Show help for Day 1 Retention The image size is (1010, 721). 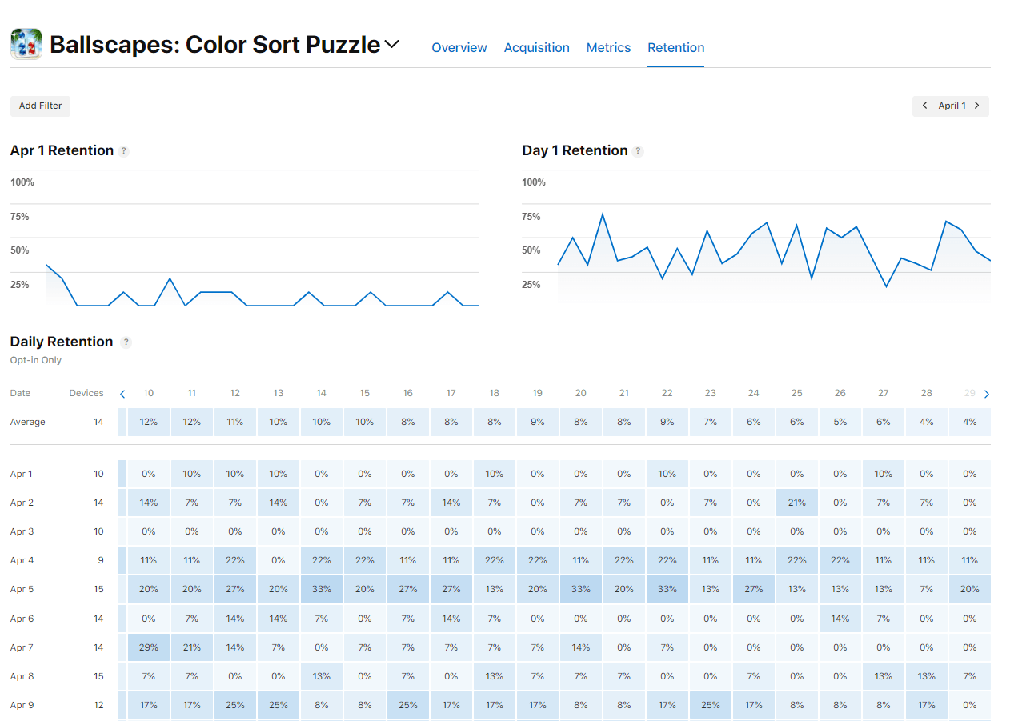pos(638,151)
